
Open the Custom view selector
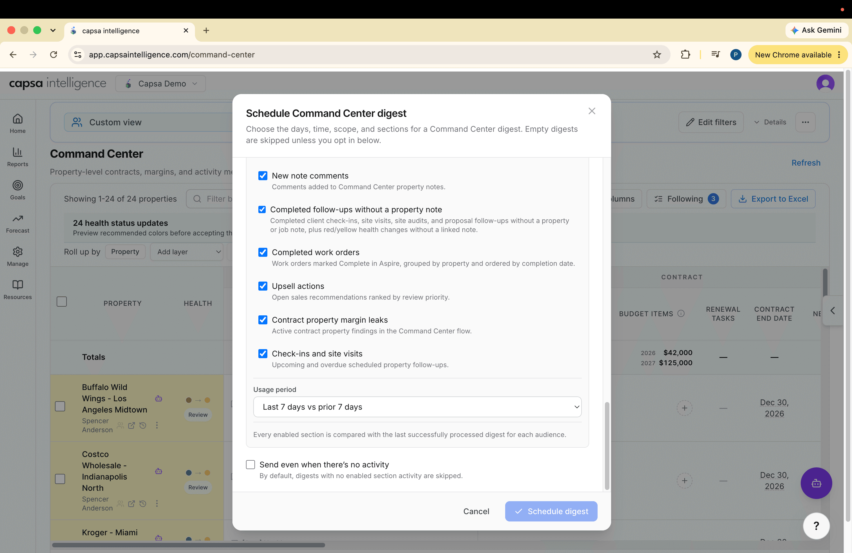pos(148,122)
